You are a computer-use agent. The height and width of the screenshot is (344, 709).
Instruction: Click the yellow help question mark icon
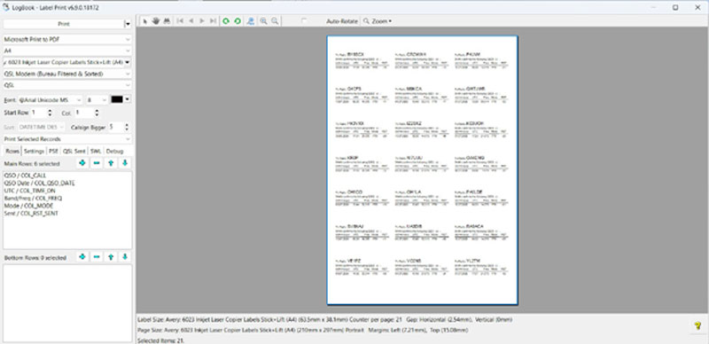pyautogui.click(x=697, y=325)
